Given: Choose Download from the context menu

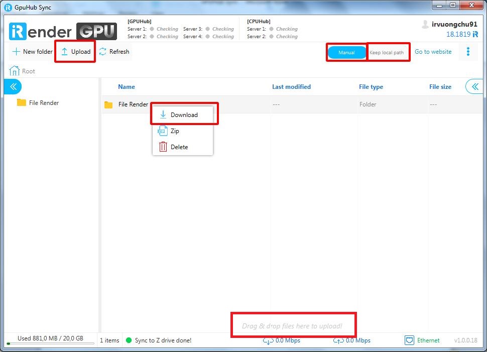Looking at the screenshot, I should click(x=184, y=115).
